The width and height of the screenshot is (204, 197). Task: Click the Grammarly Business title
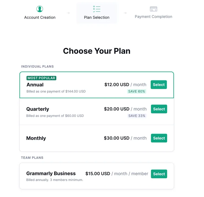click(x=51, y=174)
